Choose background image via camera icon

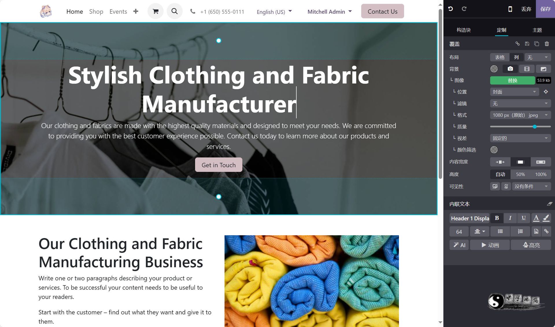pos(510,69)
